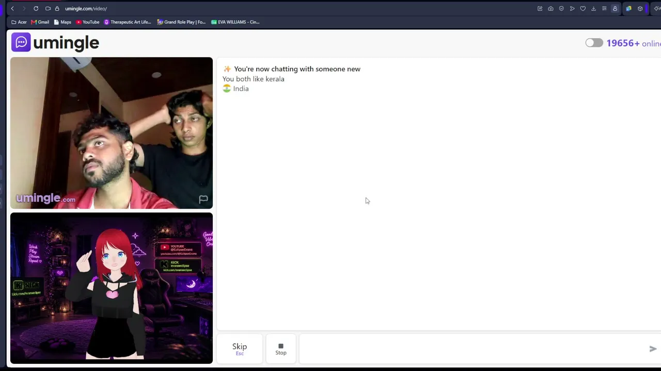Open the edit/note icon in browser toolbar
Image resolution: width=661 pixels, height=371 pixels.
(540, 9)
